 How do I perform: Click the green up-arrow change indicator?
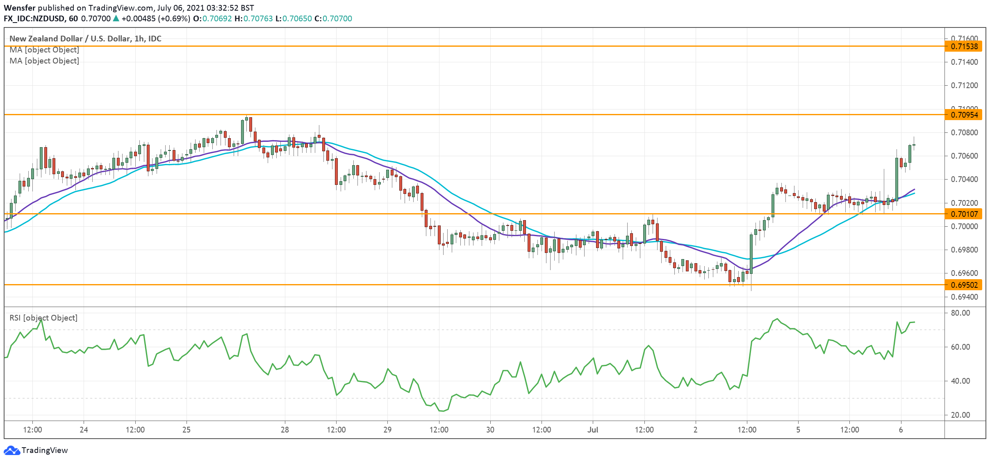pyautogui.click(x=116, y=18)
